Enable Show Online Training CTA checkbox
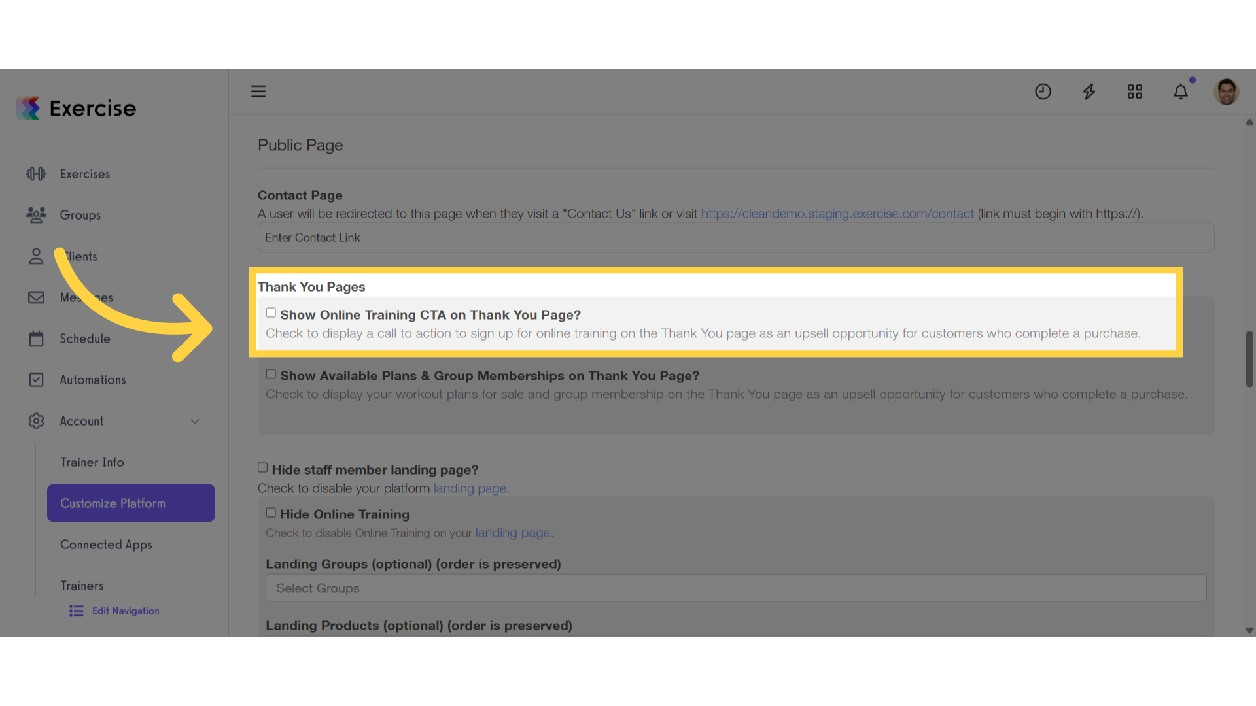The image size is (1256, 706). 271,313
